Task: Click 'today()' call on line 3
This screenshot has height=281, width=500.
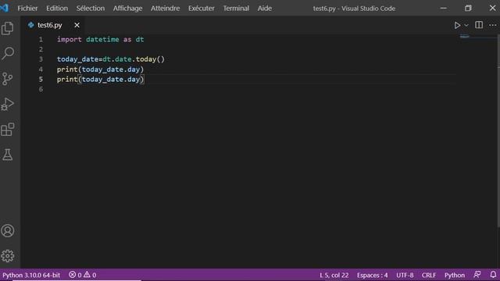Action: pos(150,59)
